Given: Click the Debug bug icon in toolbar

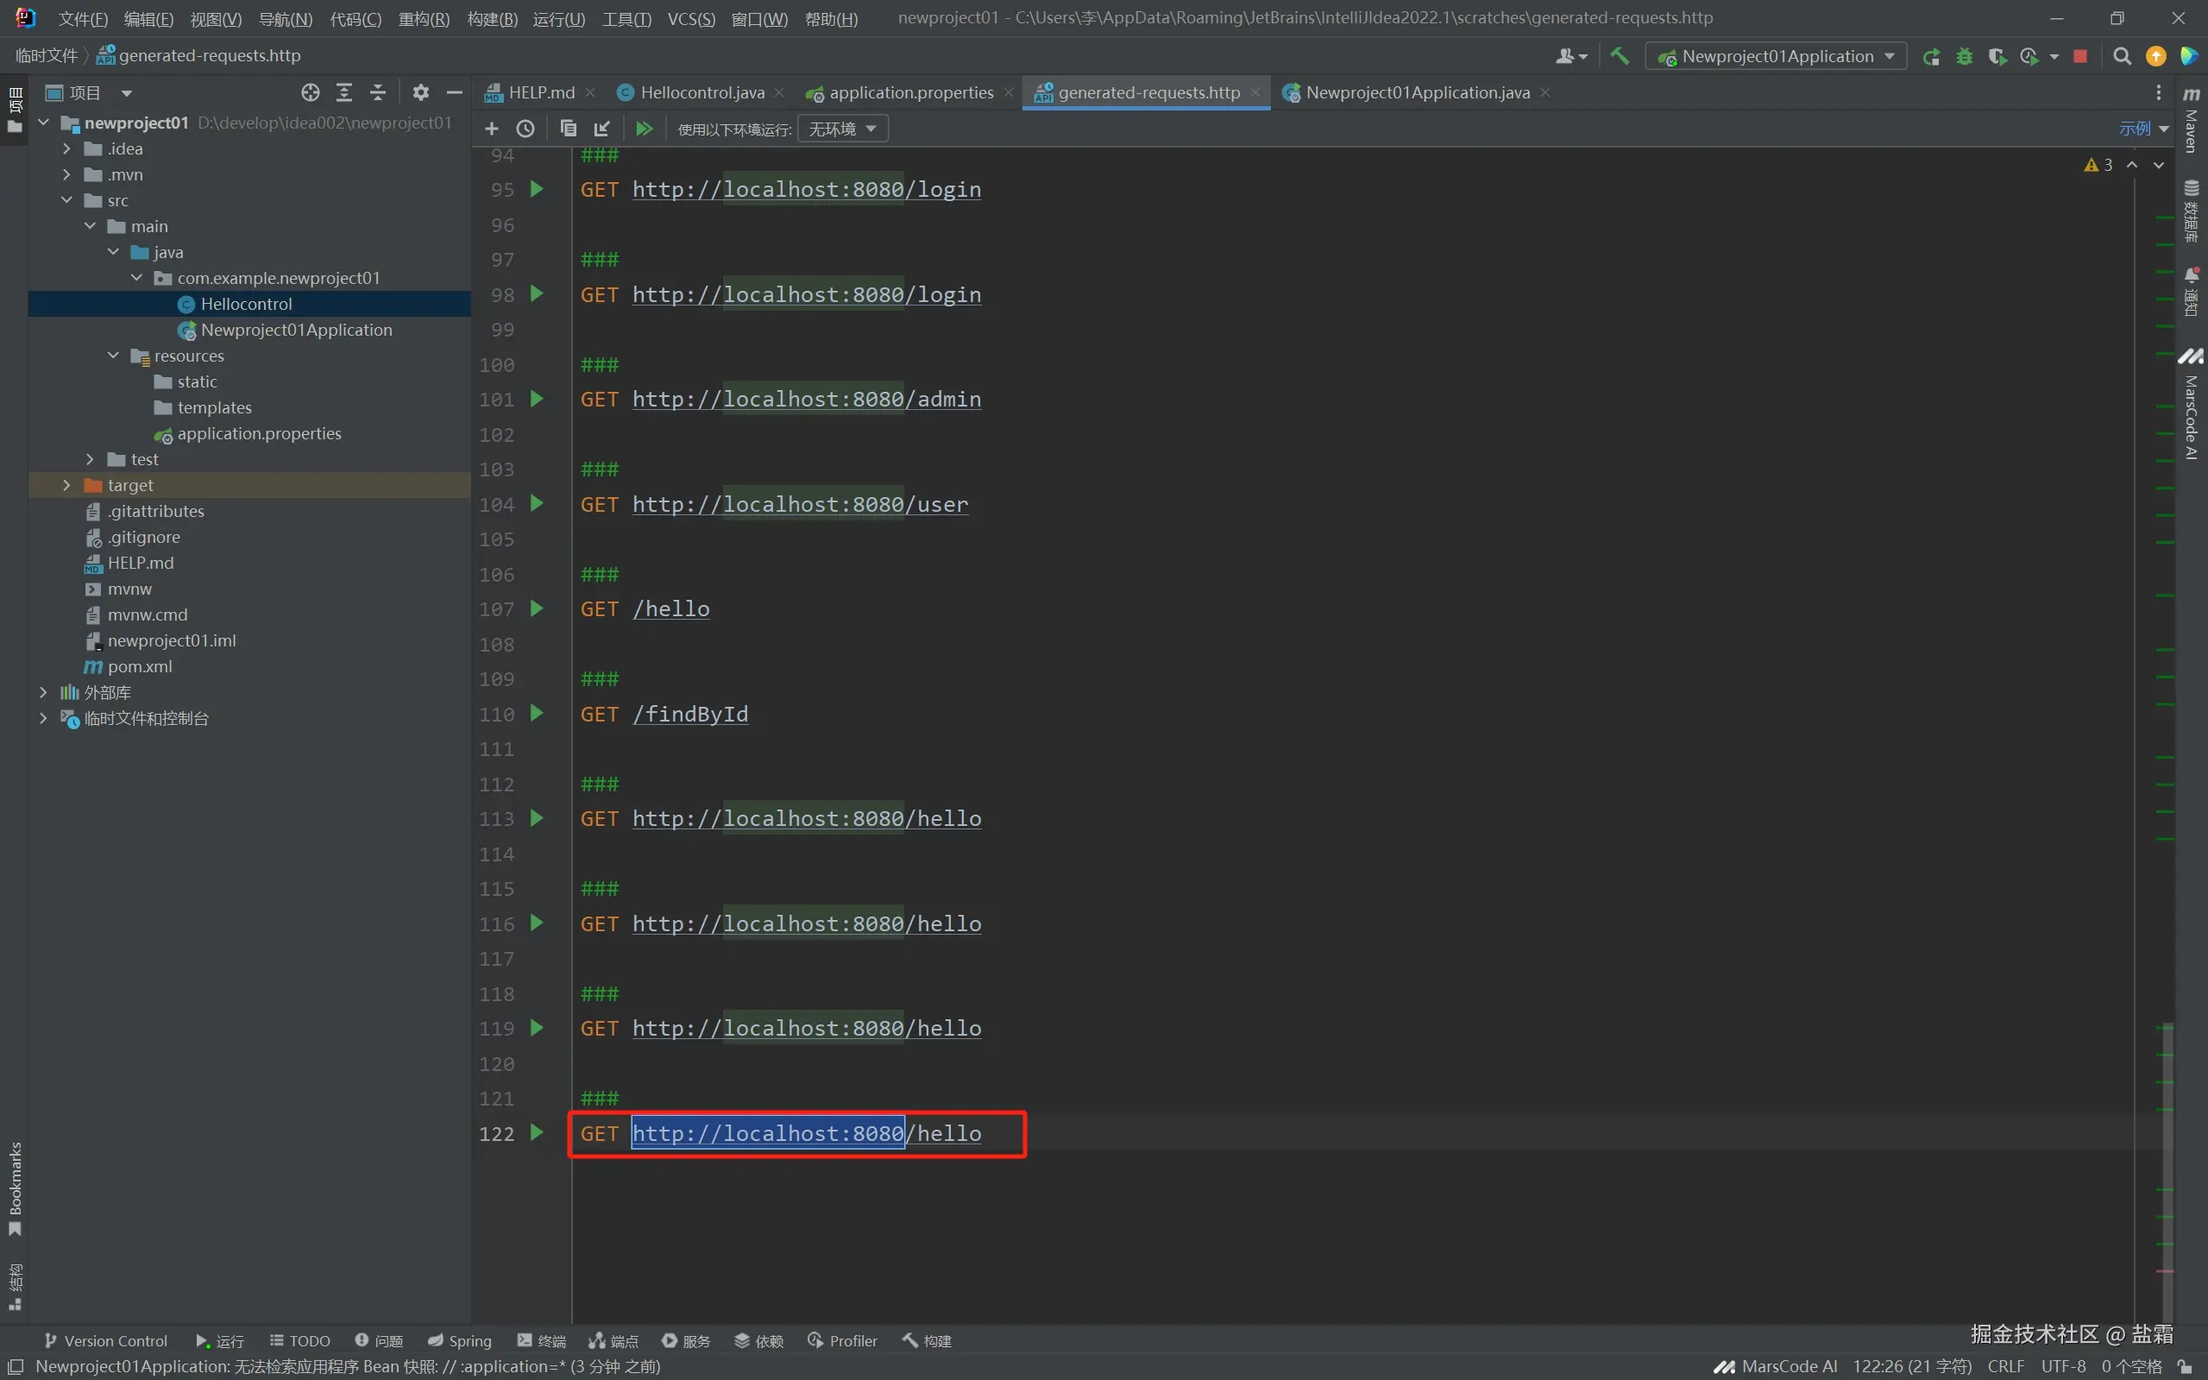Looking at the screenshot, I should (1965, 57).
